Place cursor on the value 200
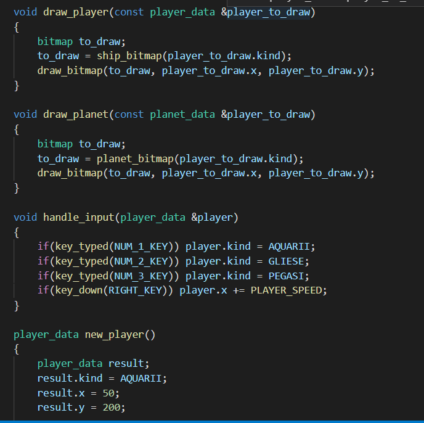The image size is (424, 423). click(113, 408)
